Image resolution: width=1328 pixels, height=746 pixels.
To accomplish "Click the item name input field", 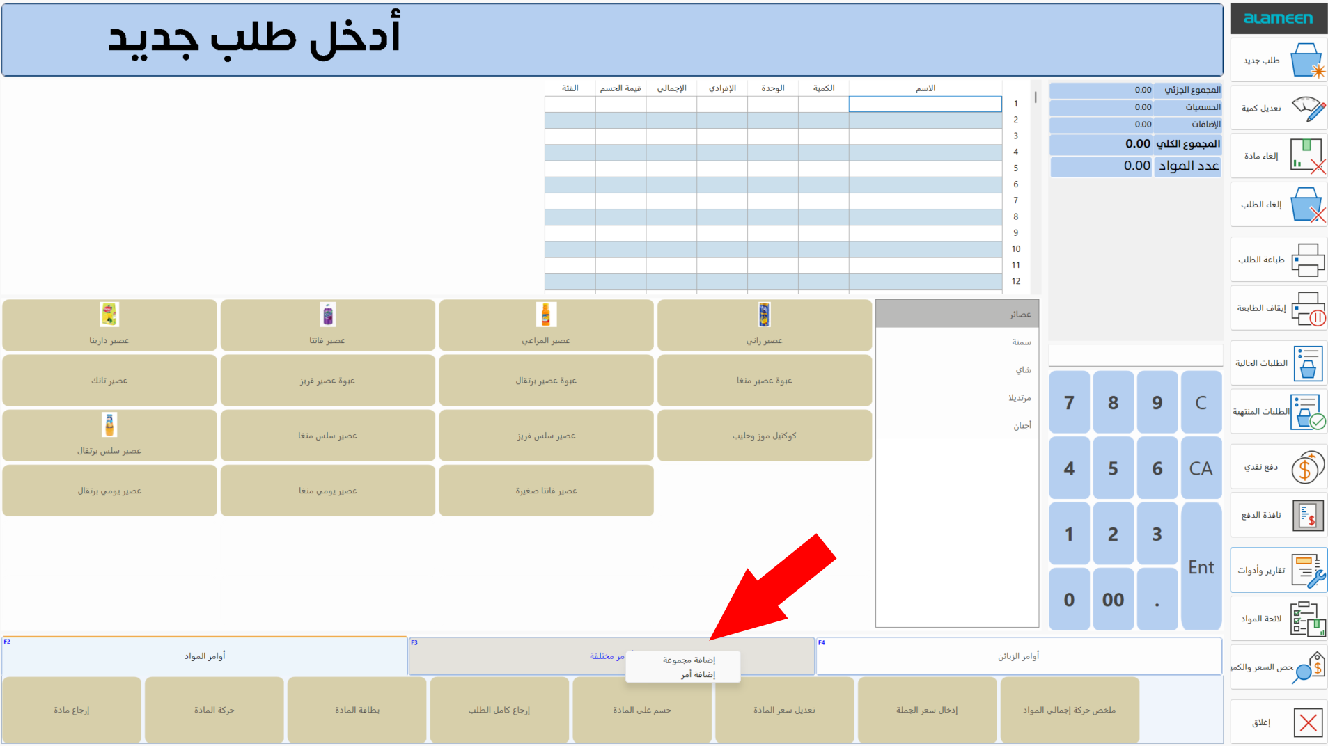I will point(924,104).
